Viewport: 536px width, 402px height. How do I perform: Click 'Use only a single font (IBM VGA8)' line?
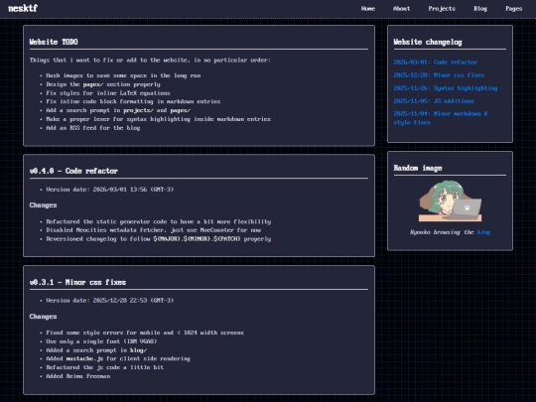(101, 341)
